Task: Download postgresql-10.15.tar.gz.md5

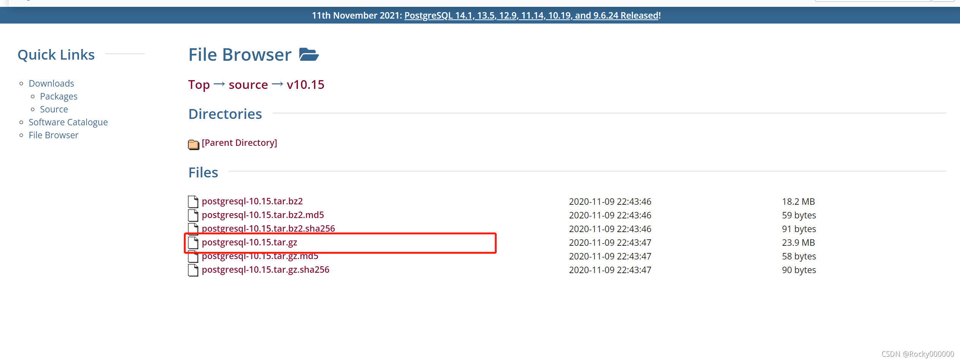Action: coord(260,256)
